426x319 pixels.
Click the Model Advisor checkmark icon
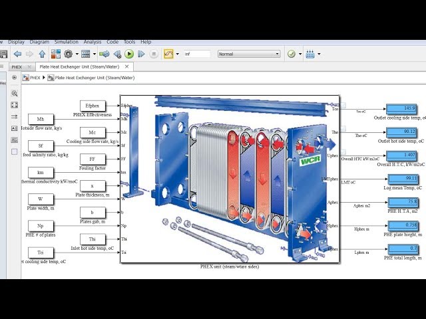pos(292,54)
